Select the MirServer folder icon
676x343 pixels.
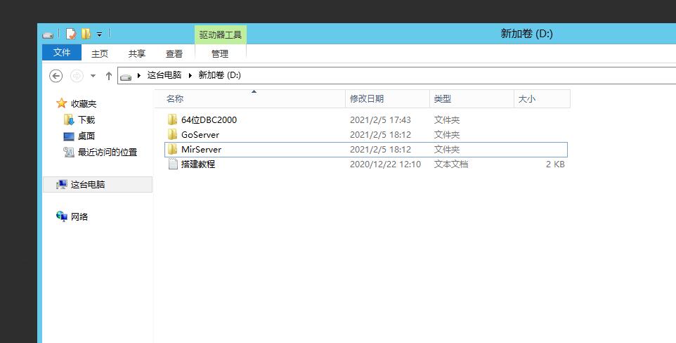coord(173,149)
